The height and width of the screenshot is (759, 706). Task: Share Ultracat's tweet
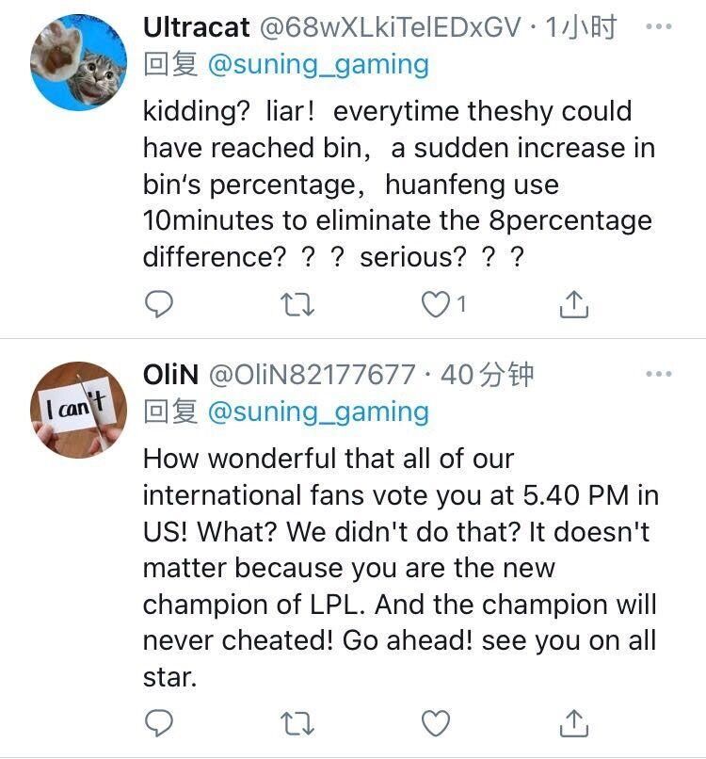point(574,304)
